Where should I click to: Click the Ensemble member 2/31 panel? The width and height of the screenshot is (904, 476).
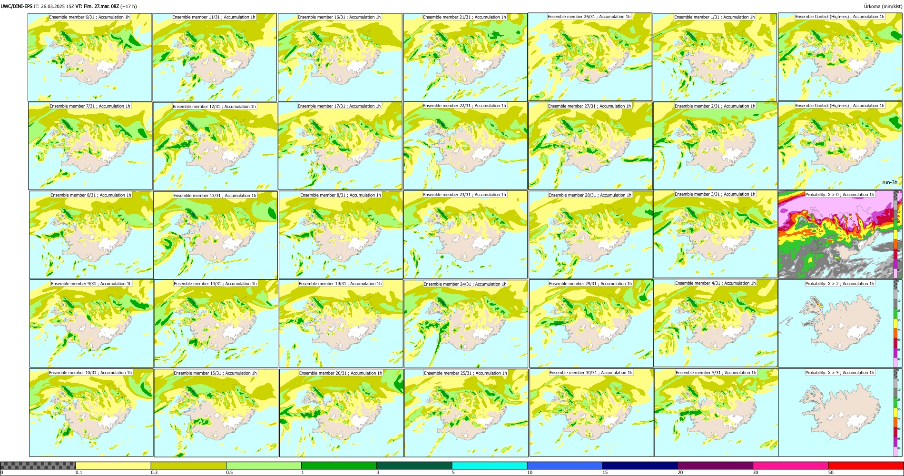[716, 146]
